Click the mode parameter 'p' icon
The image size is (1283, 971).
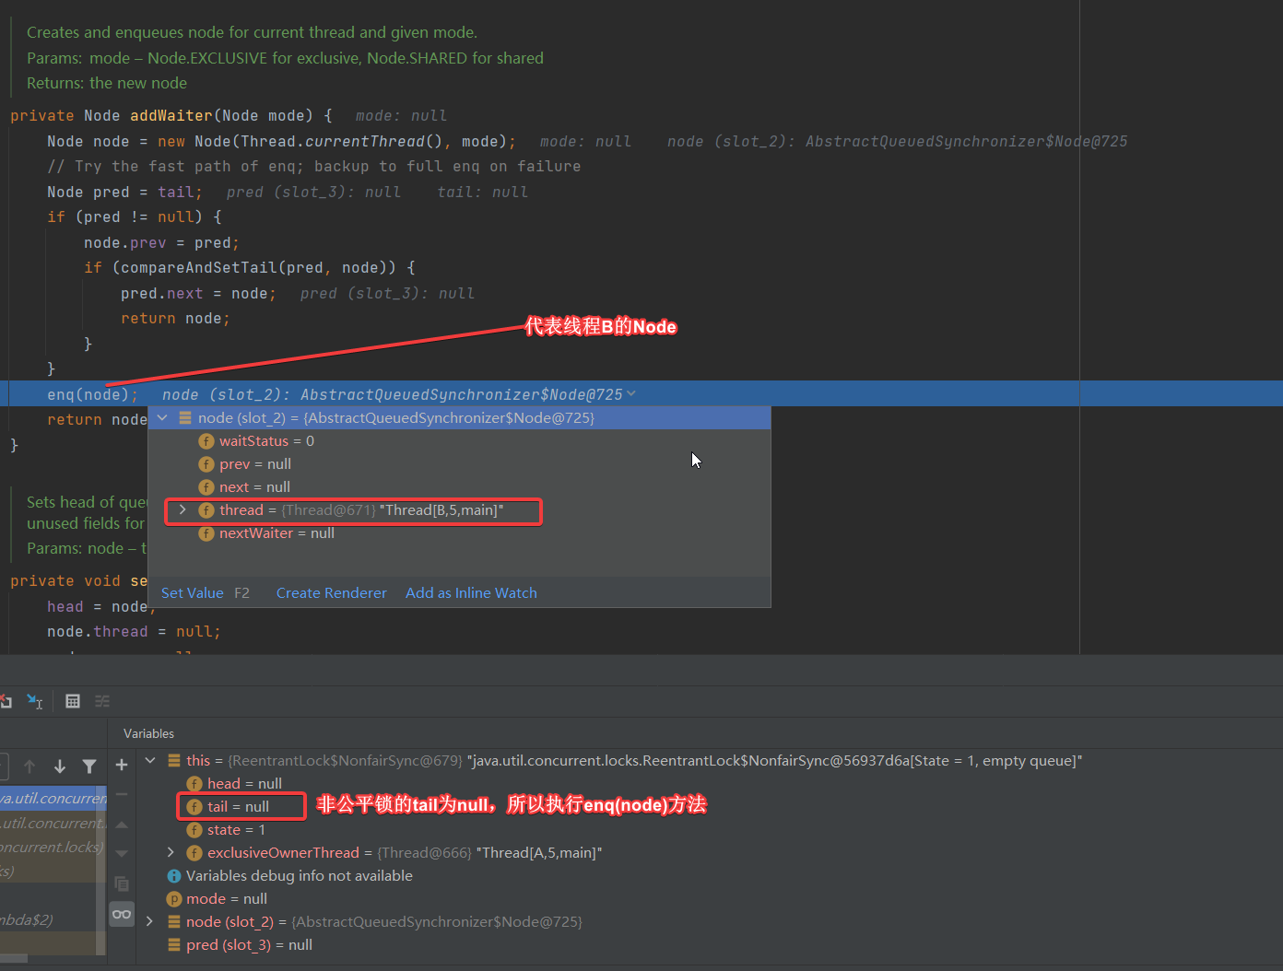[174, 899]
